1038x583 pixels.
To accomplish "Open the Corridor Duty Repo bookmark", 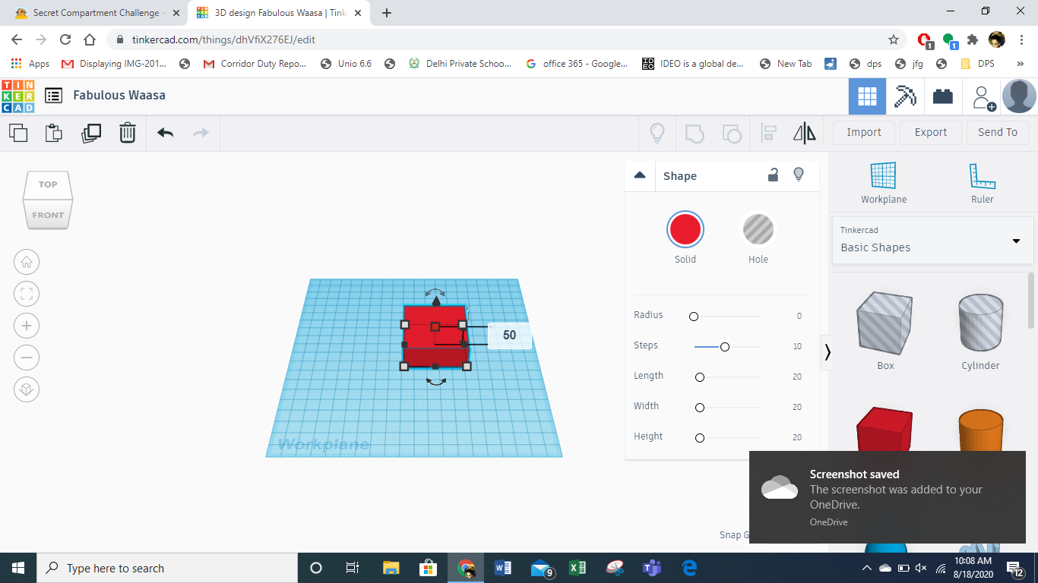I will (255, 64).
